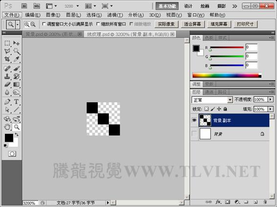The image size is (277, 207).
Task: Toggle lock position
Action: click(219, 109)
